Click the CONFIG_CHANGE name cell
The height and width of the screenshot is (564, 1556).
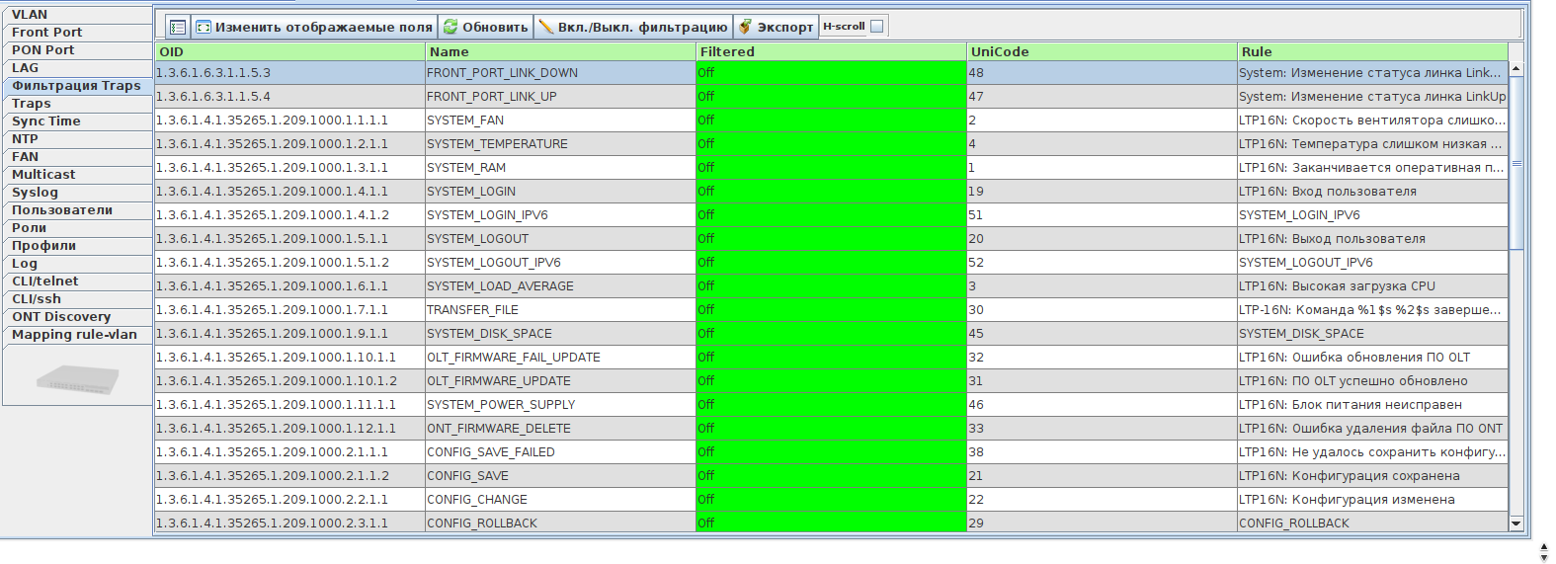coord(560,500)
